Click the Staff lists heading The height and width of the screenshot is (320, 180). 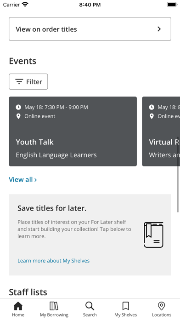(x=28, y=292)
